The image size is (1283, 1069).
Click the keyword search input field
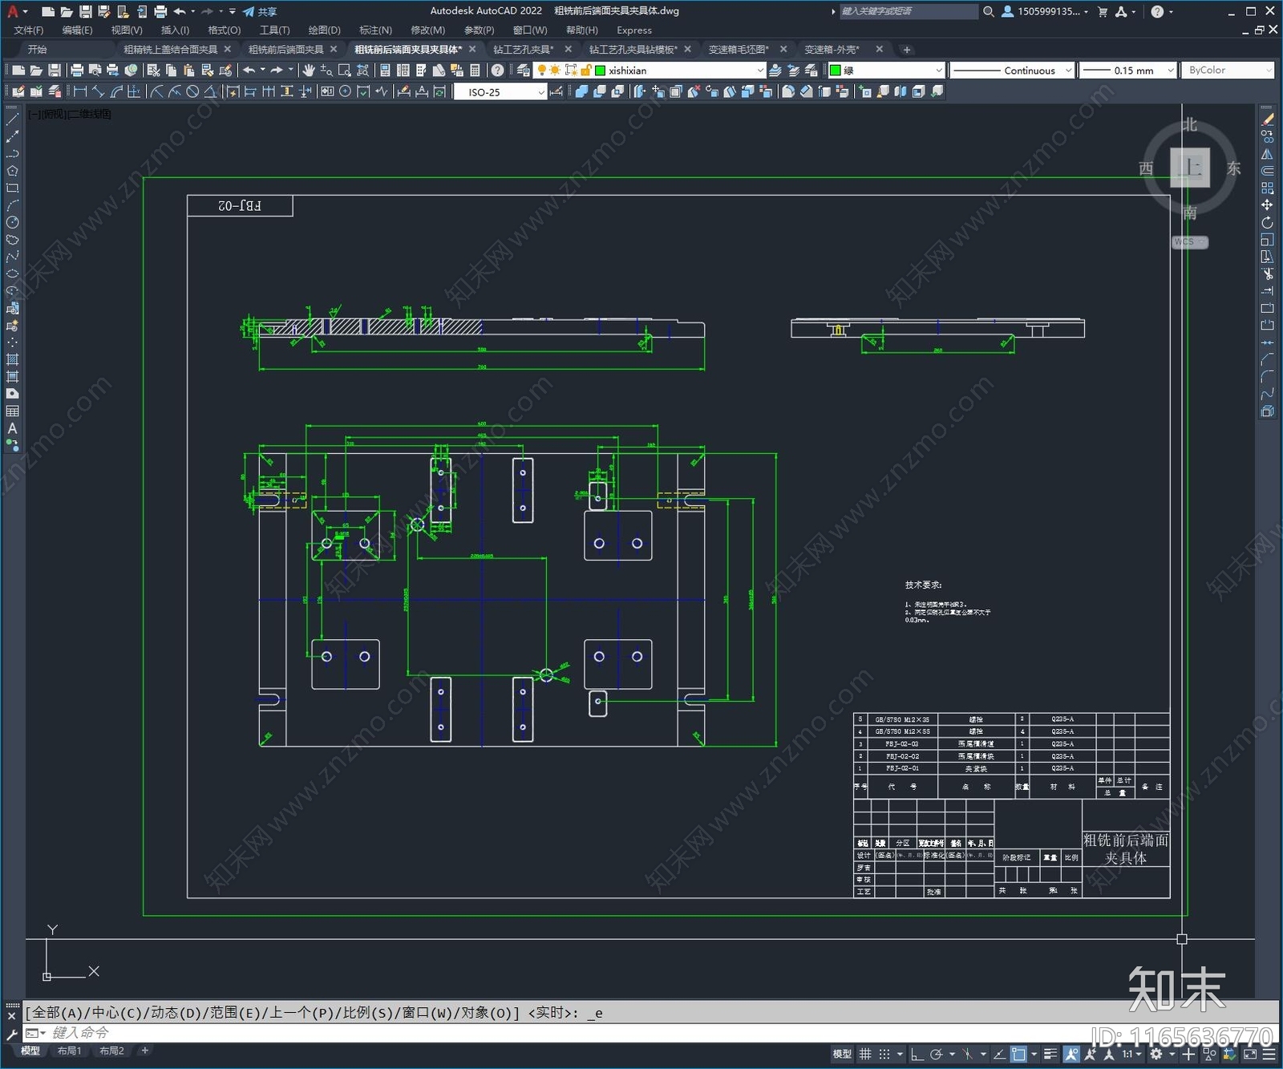pos(908,11)
